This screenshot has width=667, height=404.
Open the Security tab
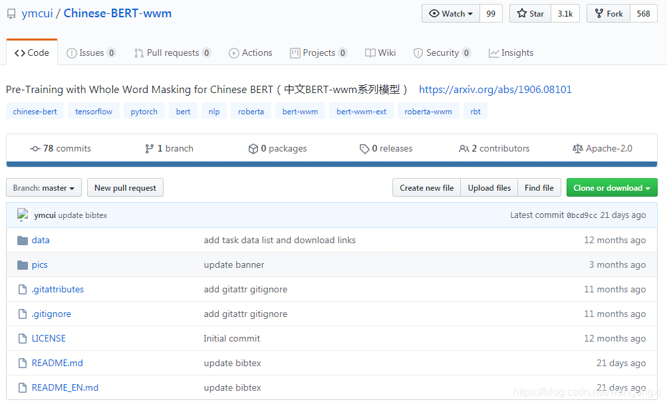pyautogui.click(x=442, y=52)
